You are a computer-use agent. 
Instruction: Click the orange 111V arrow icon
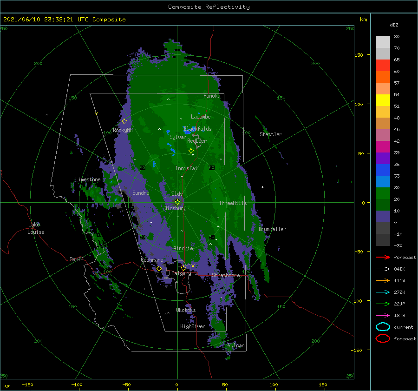pos(383,280)
